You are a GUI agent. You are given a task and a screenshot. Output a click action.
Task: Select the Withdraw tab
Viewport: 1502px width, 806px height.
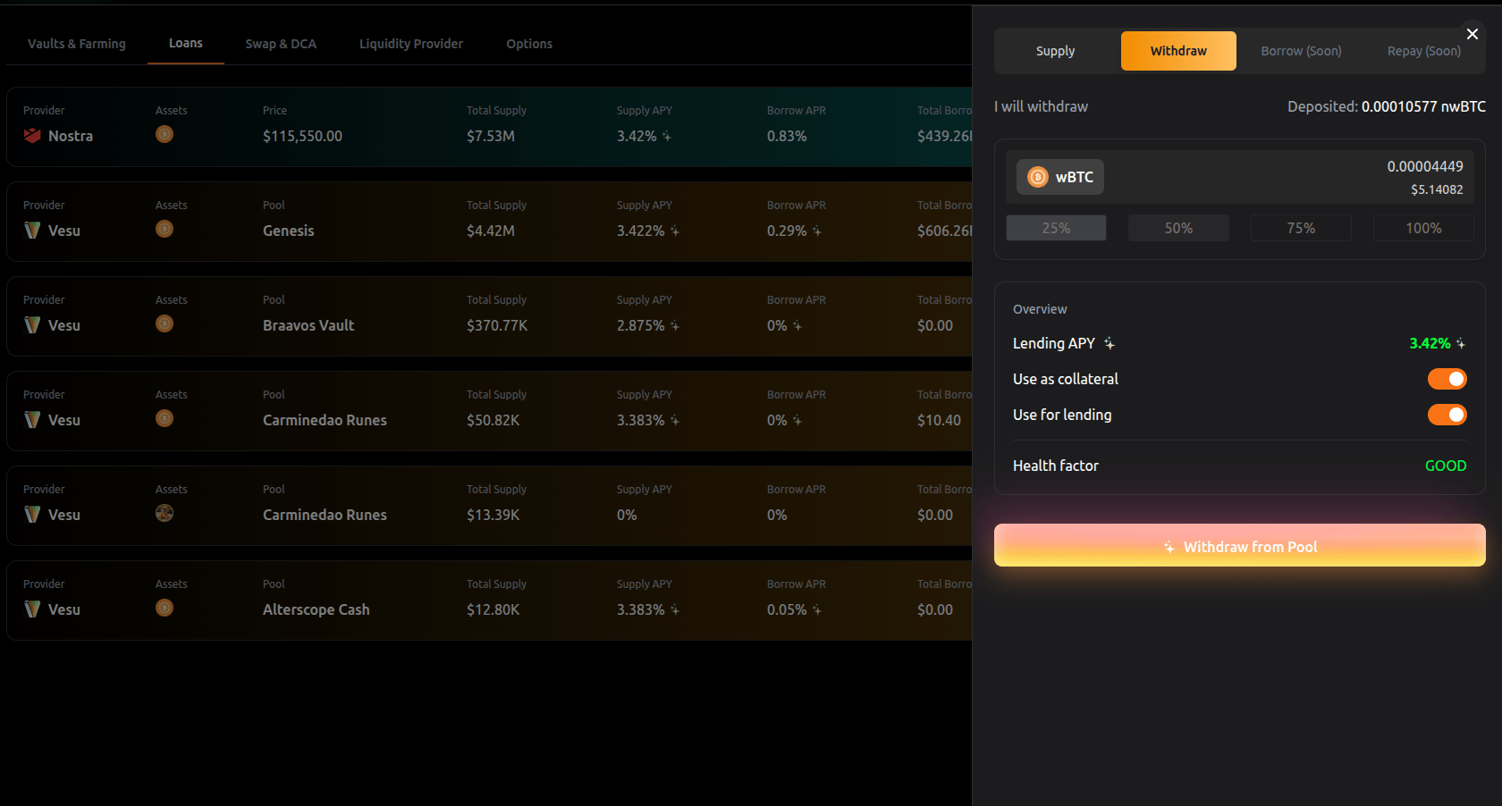1178,51
